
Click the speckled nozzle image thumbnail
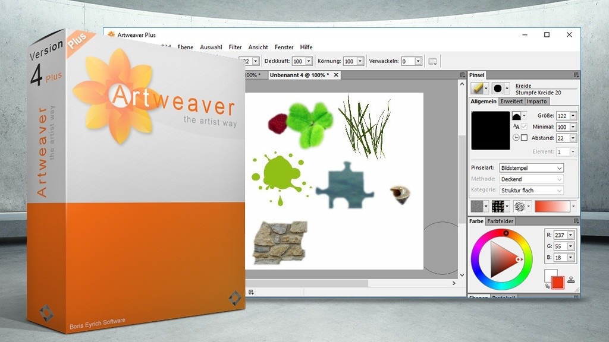(x=519, y=206)
